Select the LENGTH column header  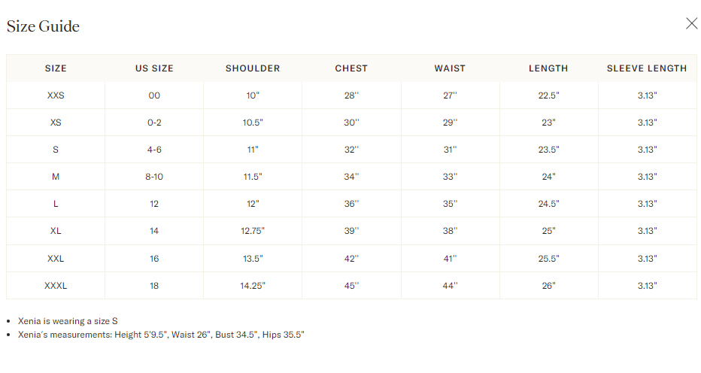tap(548, 68)
